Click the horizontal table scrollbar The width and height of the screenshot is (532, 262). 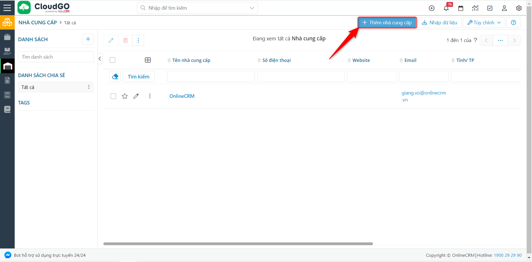[x=238, y=244]
